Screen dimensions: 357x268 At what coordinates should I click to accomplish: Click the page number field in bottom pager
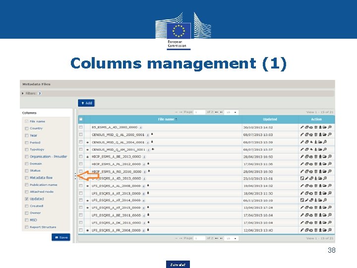tap(199, 238)
